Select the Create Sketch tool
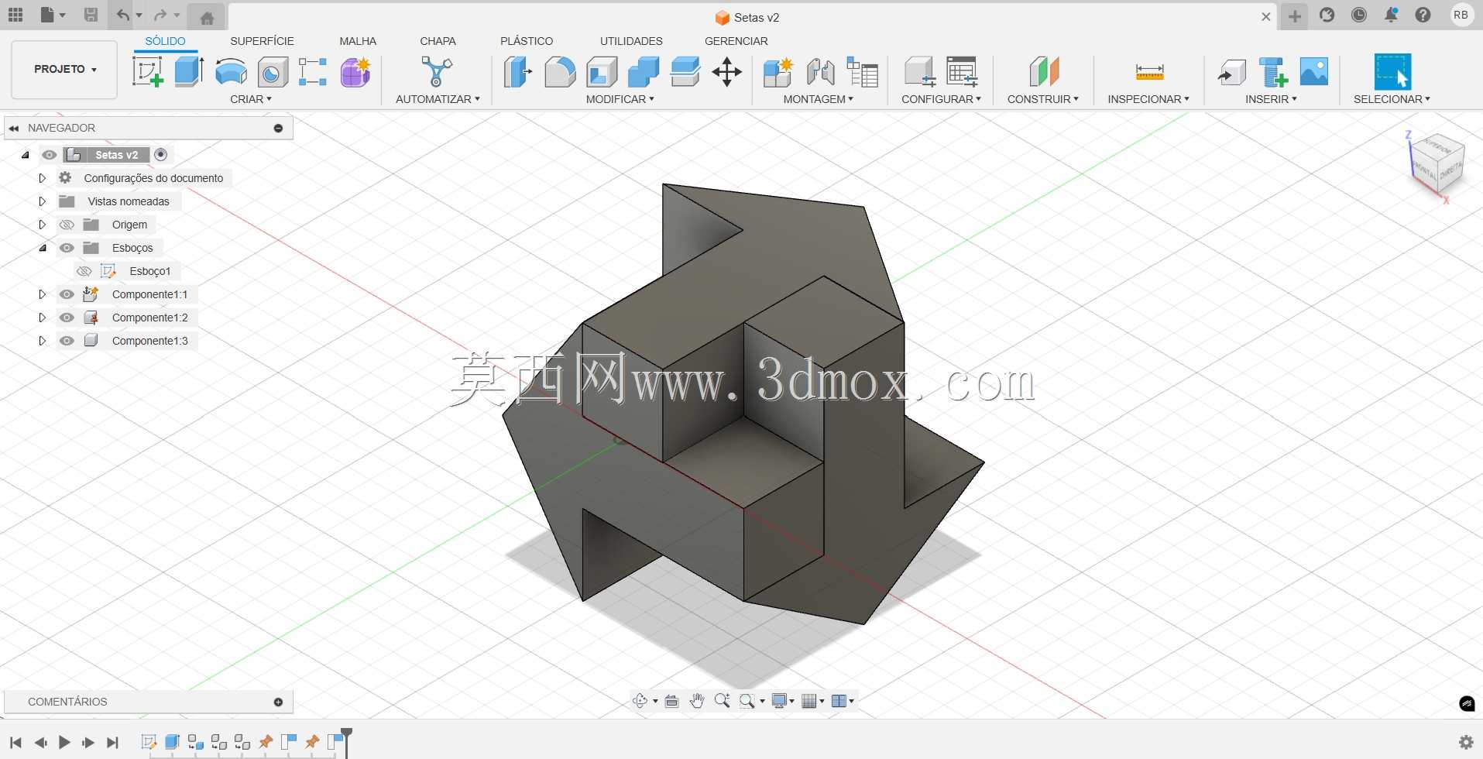Image resolution: width=1483 pixels, height=759 pixels. coord(147,72)
